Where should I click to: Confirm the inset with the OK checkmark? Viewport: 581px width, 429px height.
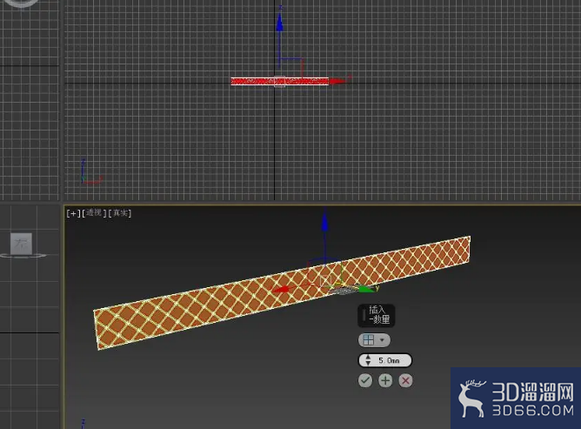coord(365,380)
